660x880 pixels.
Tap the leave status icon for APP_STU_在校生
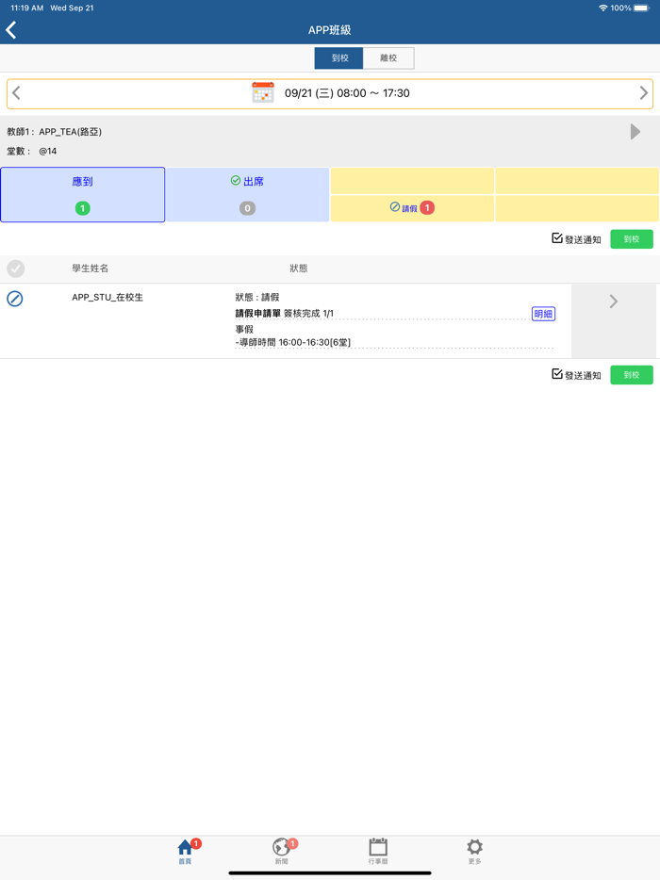coord(14,299)
